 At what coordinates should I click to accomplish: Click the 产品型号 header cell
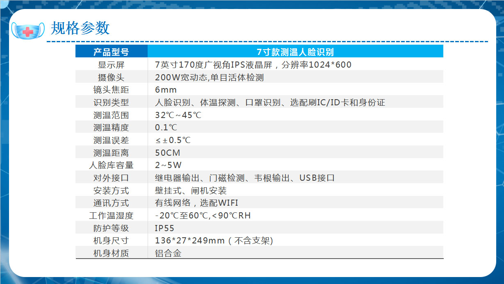coord(111,52)
